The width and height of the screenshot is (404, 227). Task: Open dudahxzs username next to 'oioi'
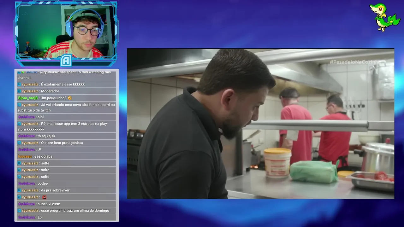coord(26,117)
